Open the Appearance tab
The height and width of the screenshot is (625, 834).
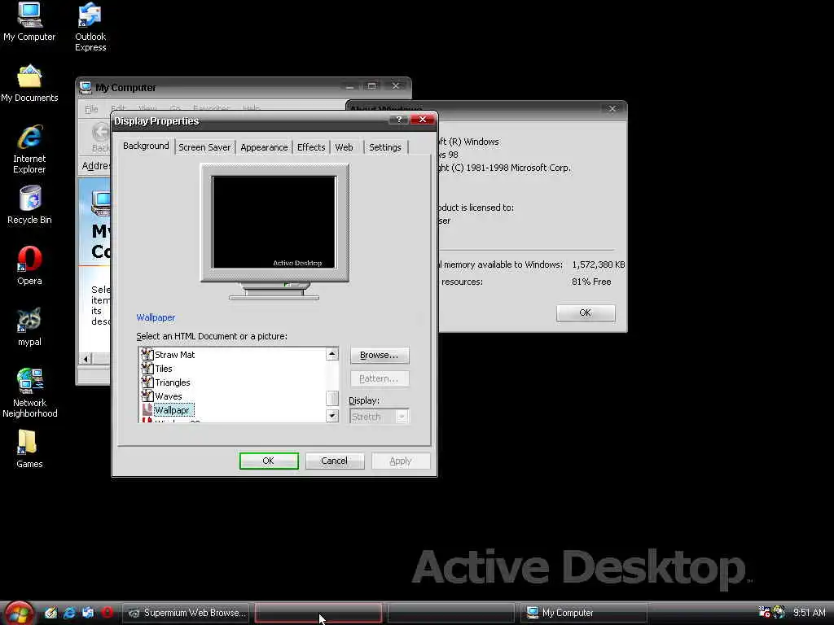click(264, 147)
